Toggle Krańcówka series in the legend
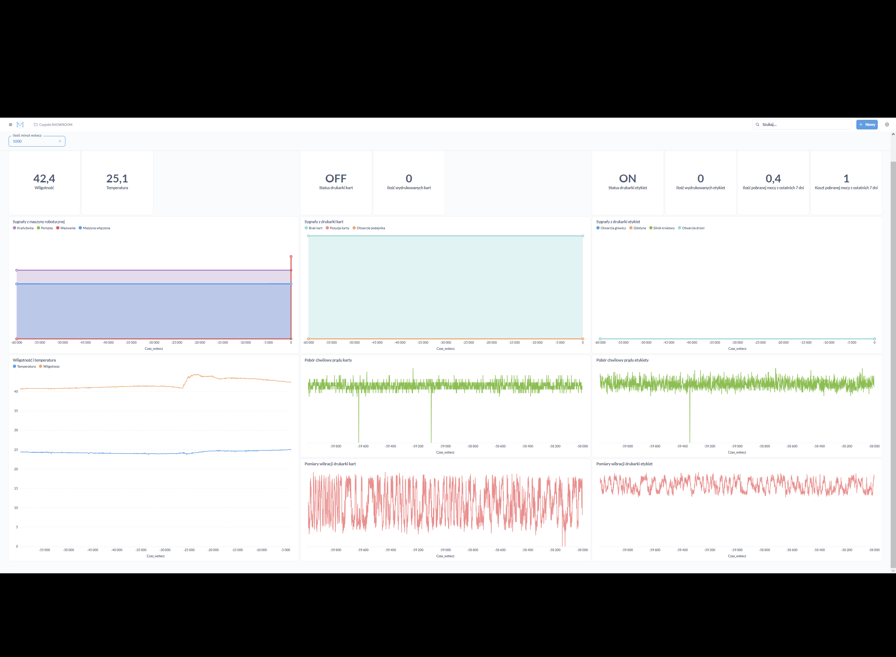The height and width of the screenshot is (657, 896). click(23, 228)
